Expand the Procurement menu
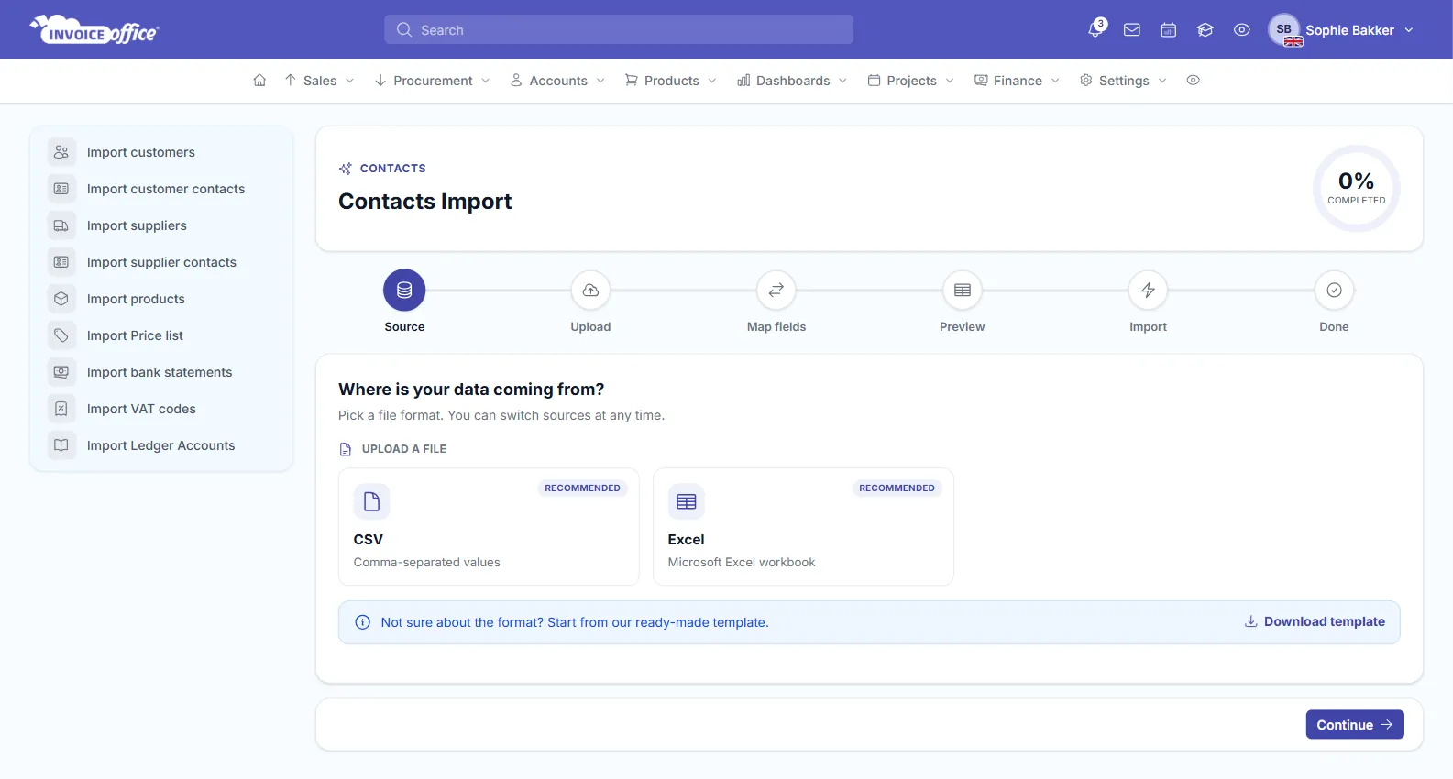This screenshot has height=779, width=1453. (x=433, y=81)
